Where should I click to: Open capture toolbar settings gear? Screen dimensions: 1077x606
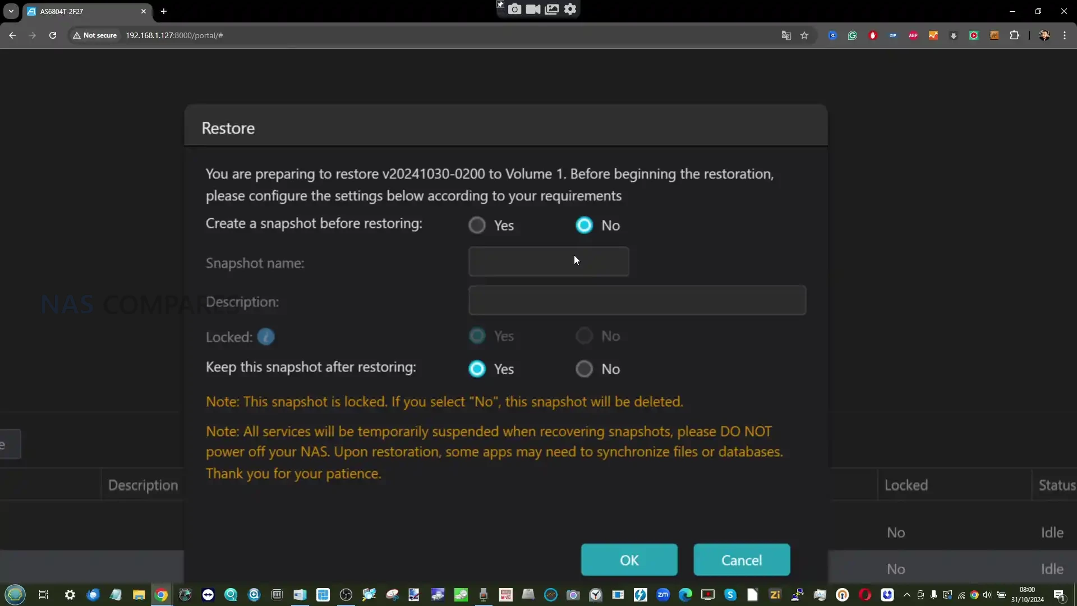(x=570, y=9)
